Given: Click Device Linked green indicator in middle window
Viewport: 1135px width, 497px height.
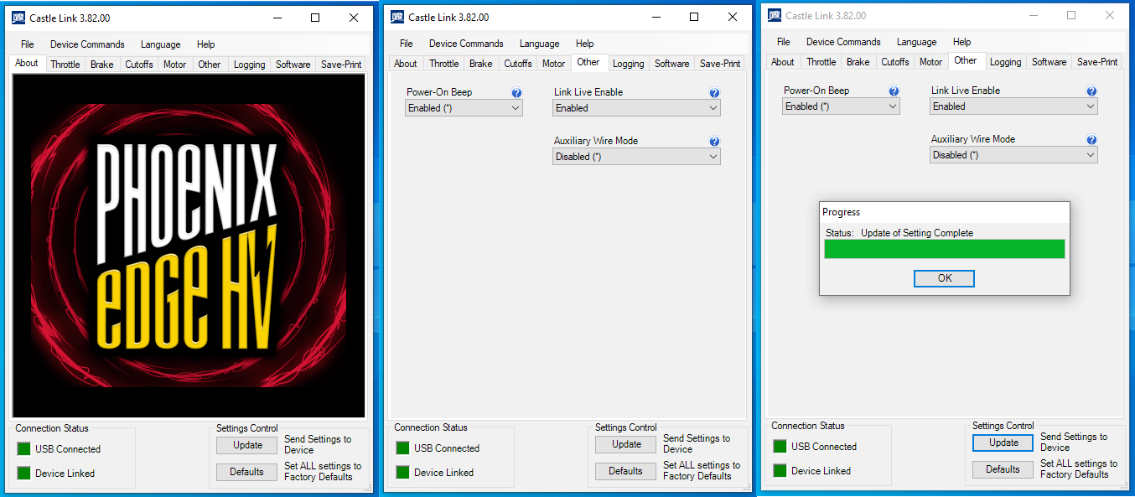Looking at the screenshot, I should [x=402, y=473].
